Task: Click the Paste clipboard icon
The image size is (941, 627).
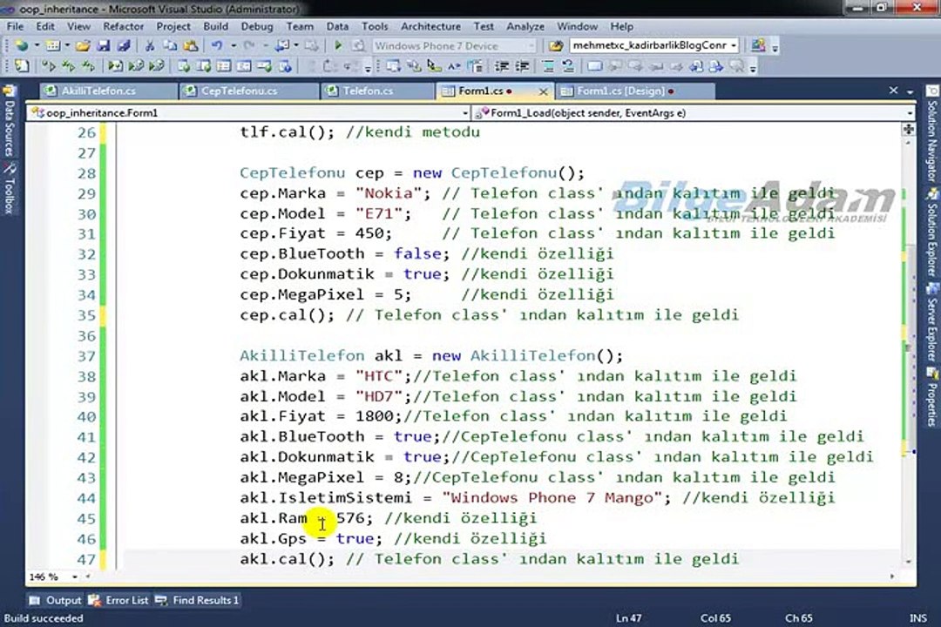Action: (190, 45)
